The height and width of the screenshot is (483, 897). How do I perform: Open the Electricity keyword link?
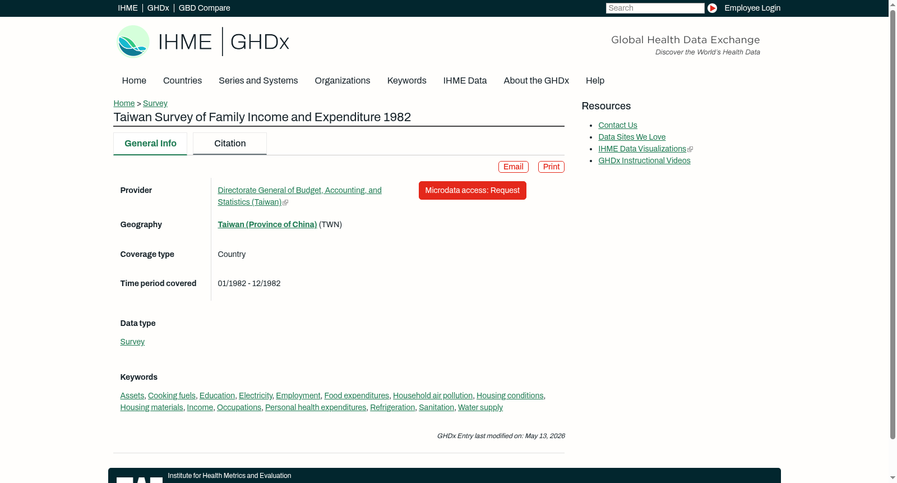point(256,395)
